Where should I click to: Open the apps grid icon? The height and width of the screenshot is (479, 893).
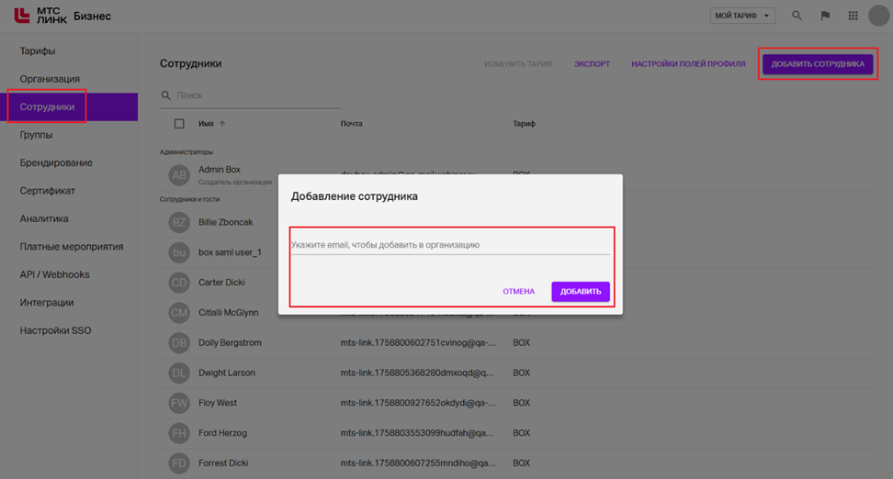(853, 16)
